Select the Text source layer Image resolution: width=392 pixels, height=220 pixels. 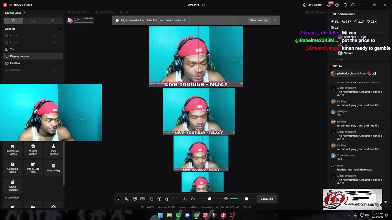(33, 49)
